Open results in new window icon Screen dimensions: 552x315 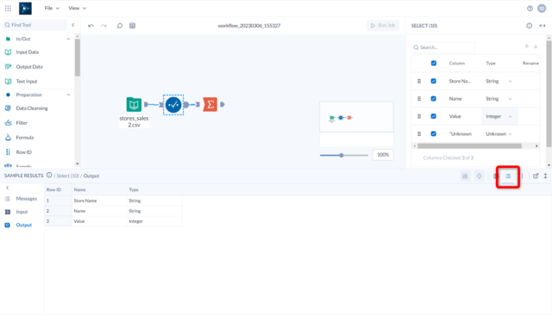(536, 176)
